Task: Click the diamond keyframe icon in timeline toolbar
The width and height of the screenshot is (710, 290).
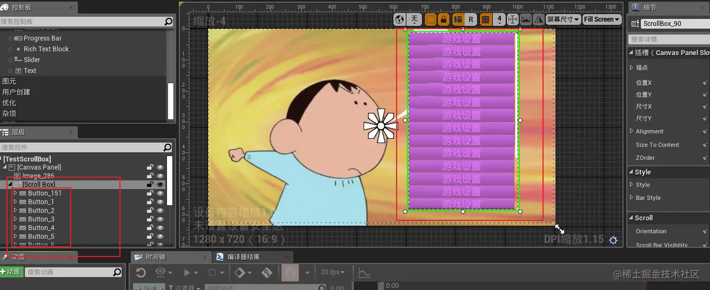Action: click(x=239, y=273)
